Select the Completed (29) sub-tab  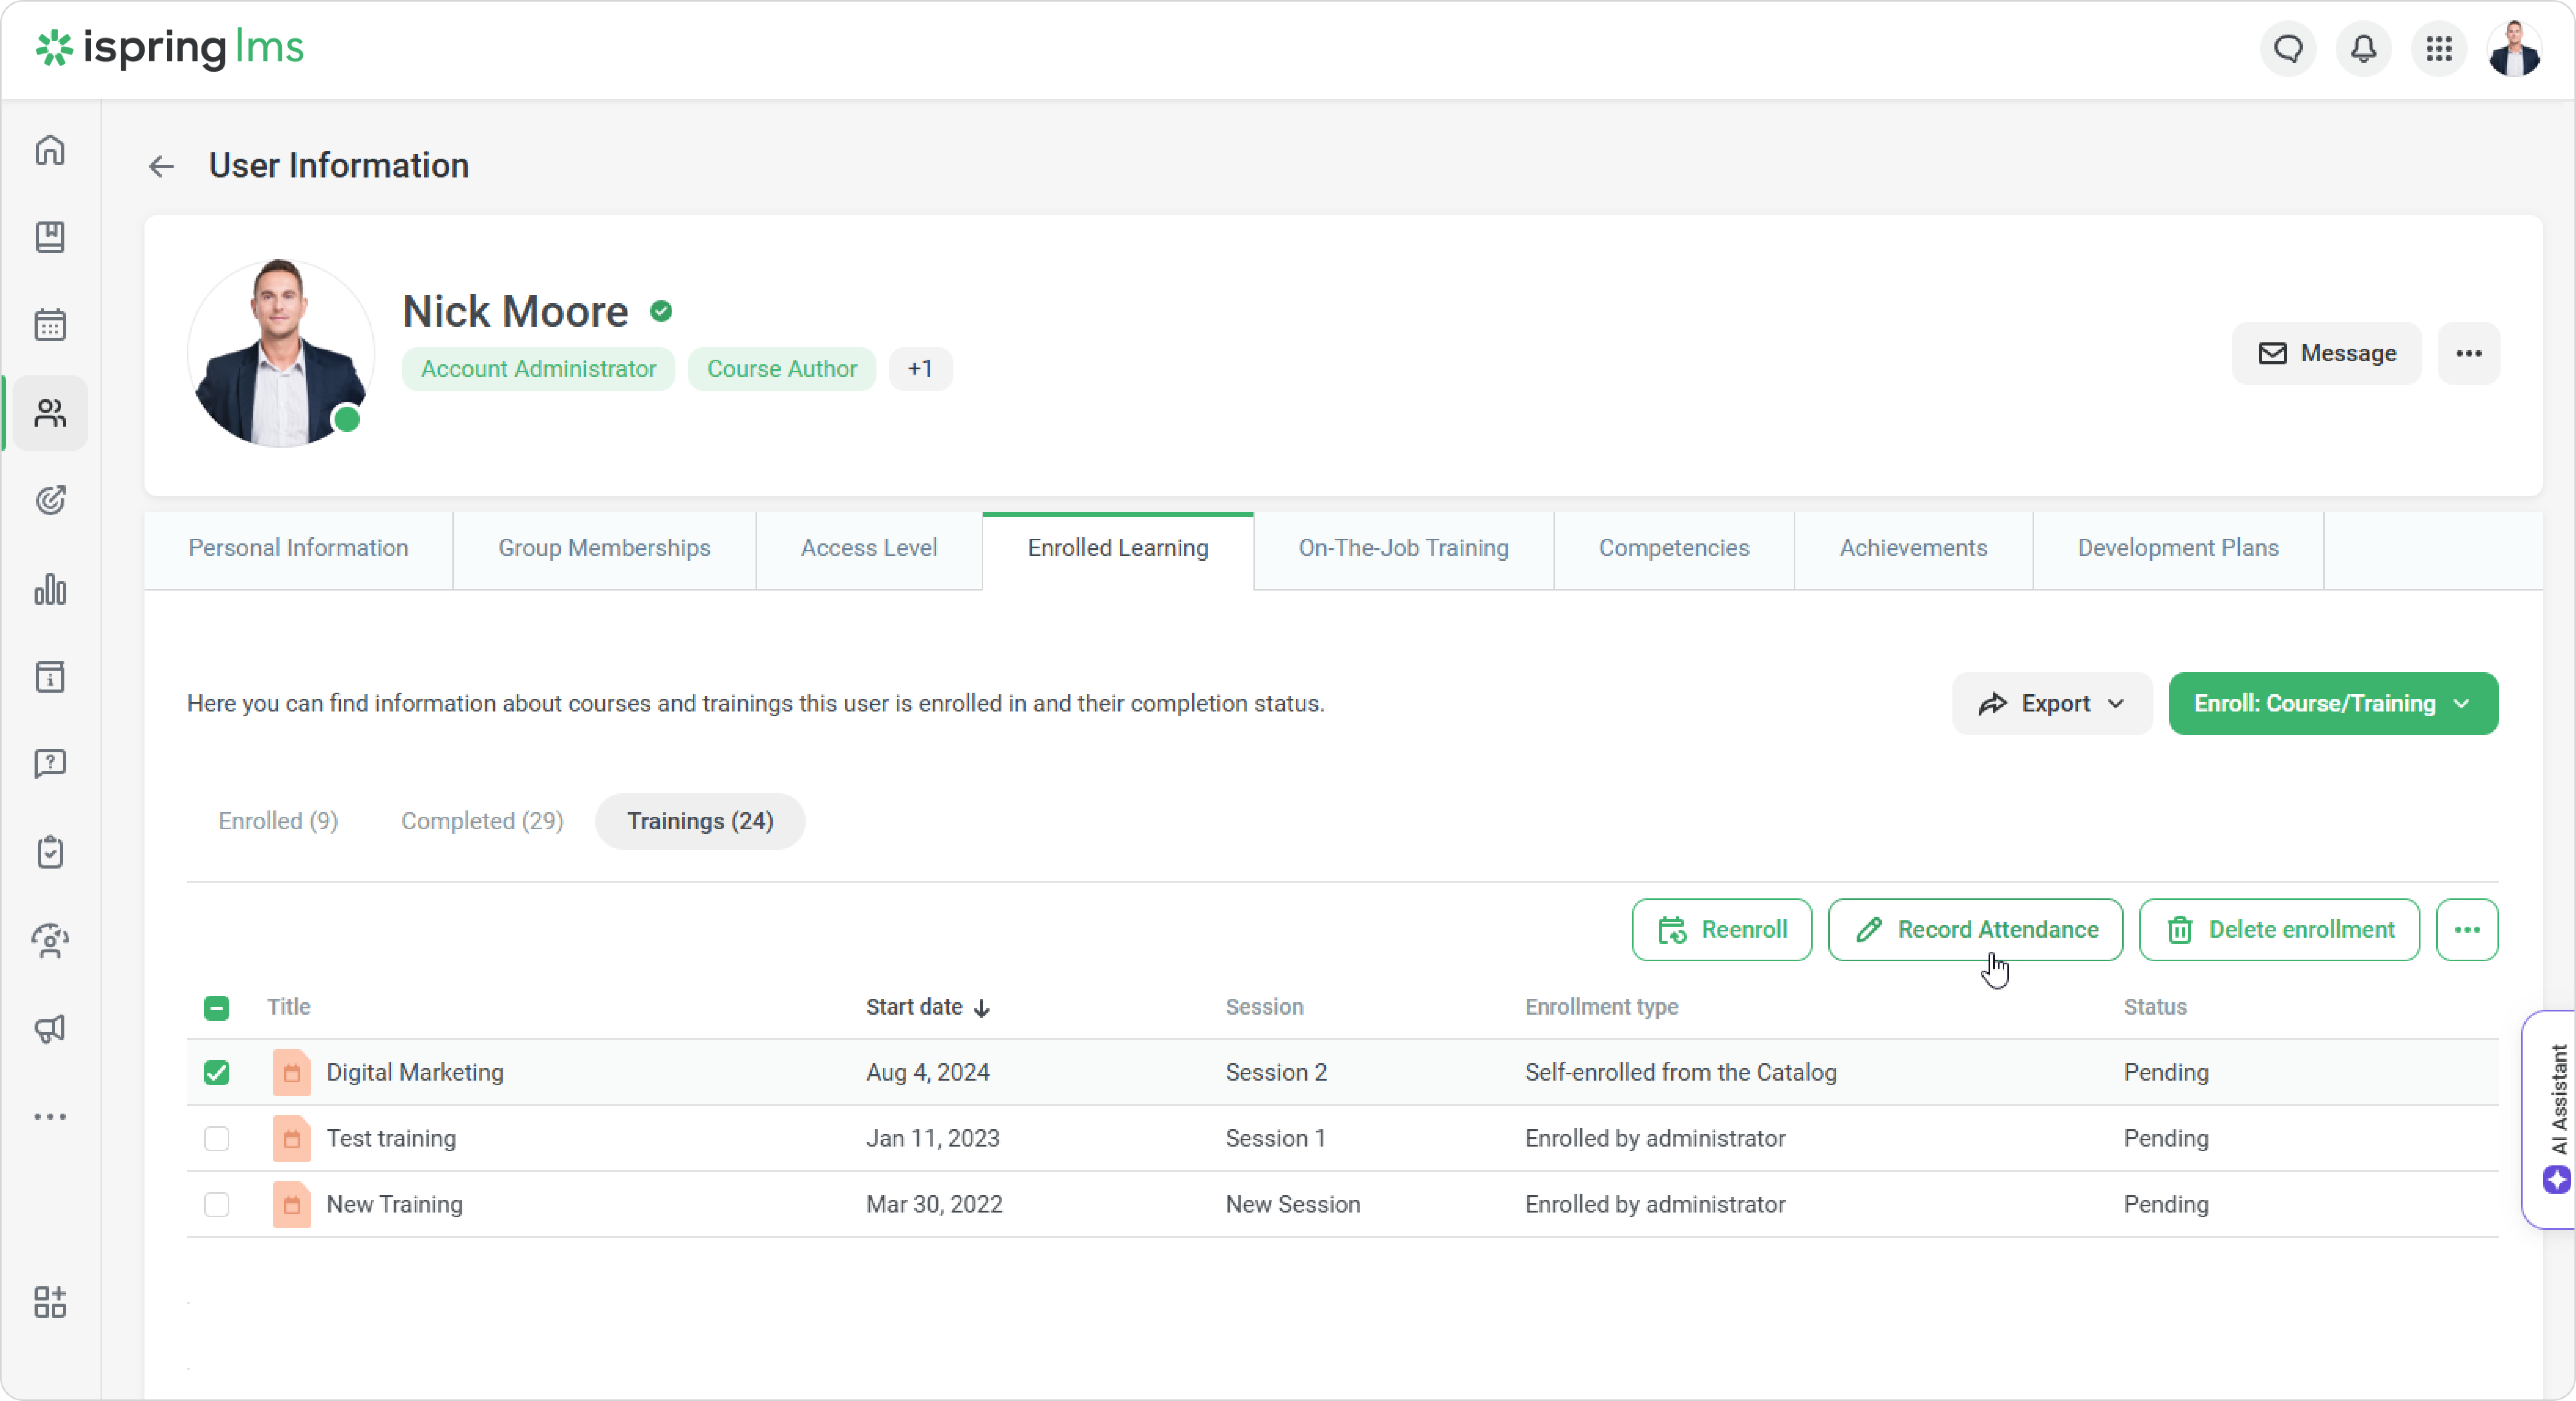(482, 821)
